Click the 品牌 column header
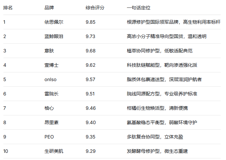226x160 pixels. 49,8
